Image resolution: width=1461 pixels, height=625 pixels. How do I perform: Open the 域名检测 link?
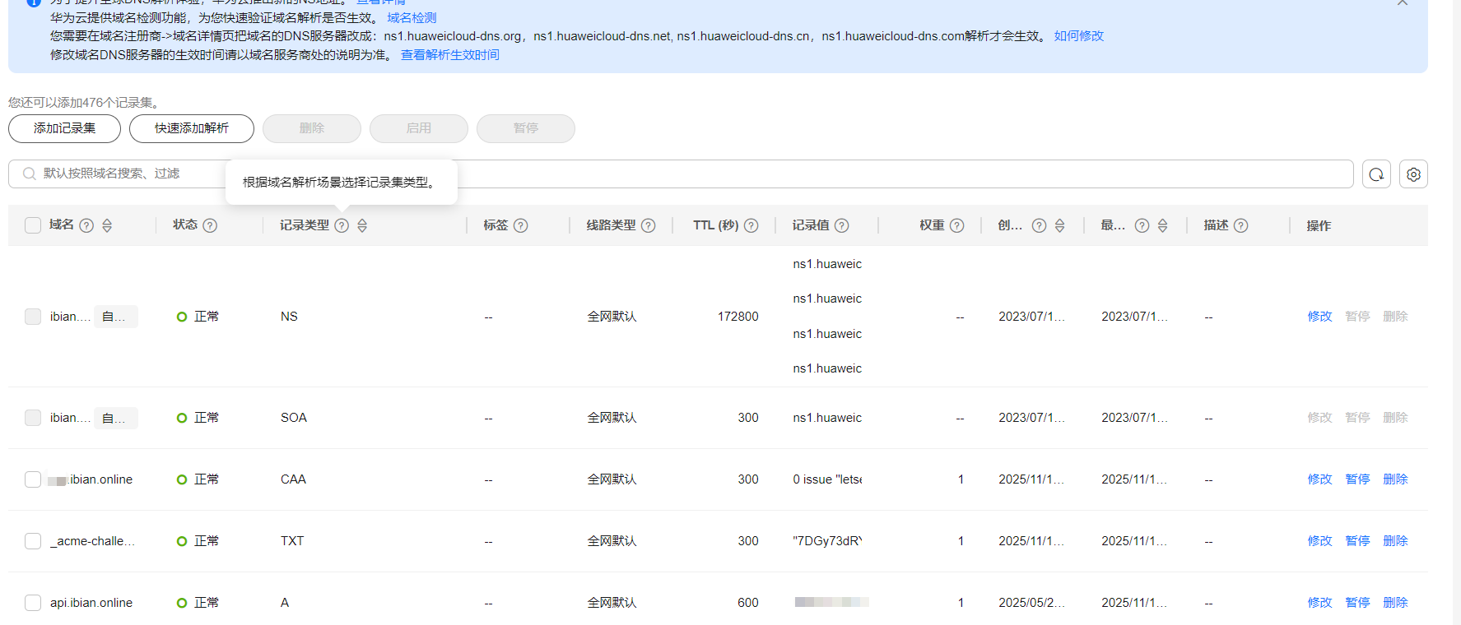[x=412, y=17]
